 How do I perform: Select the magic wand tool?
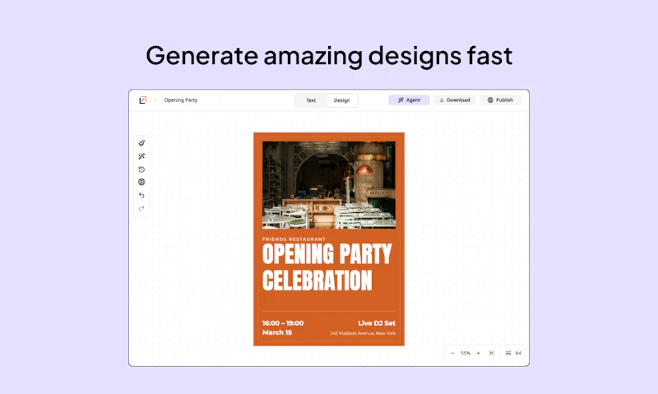141,156
